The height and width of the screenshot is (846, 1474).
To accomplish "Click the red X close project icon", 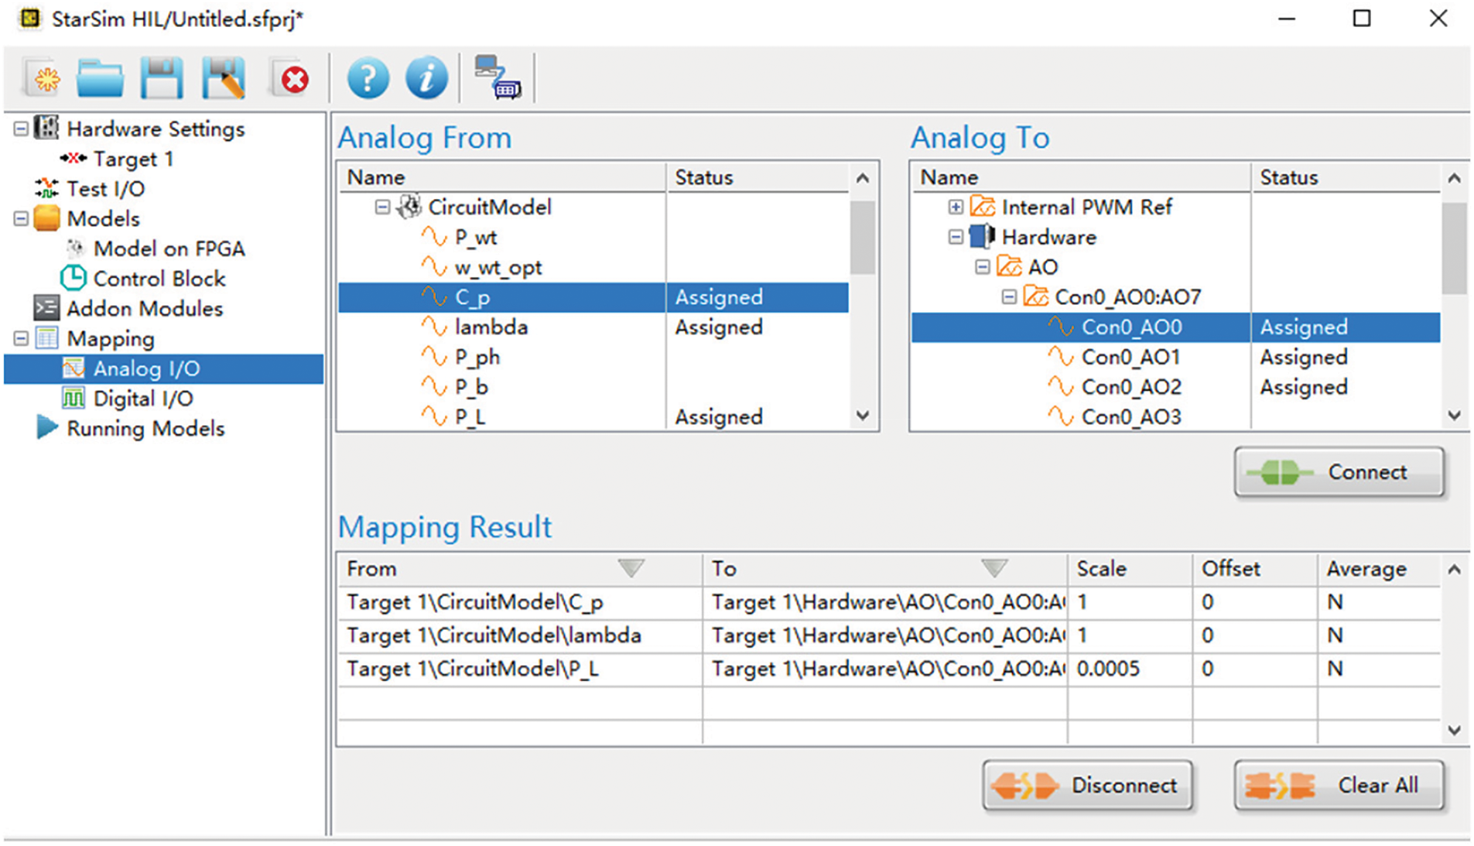I will (x=292, y=78).
